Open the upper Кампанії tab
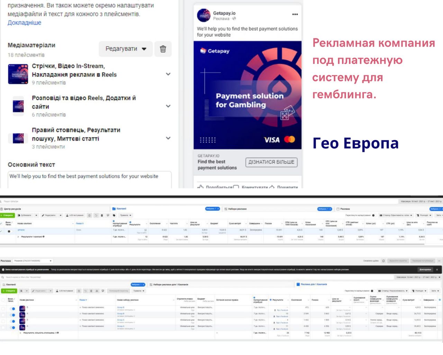 (121, 209)
